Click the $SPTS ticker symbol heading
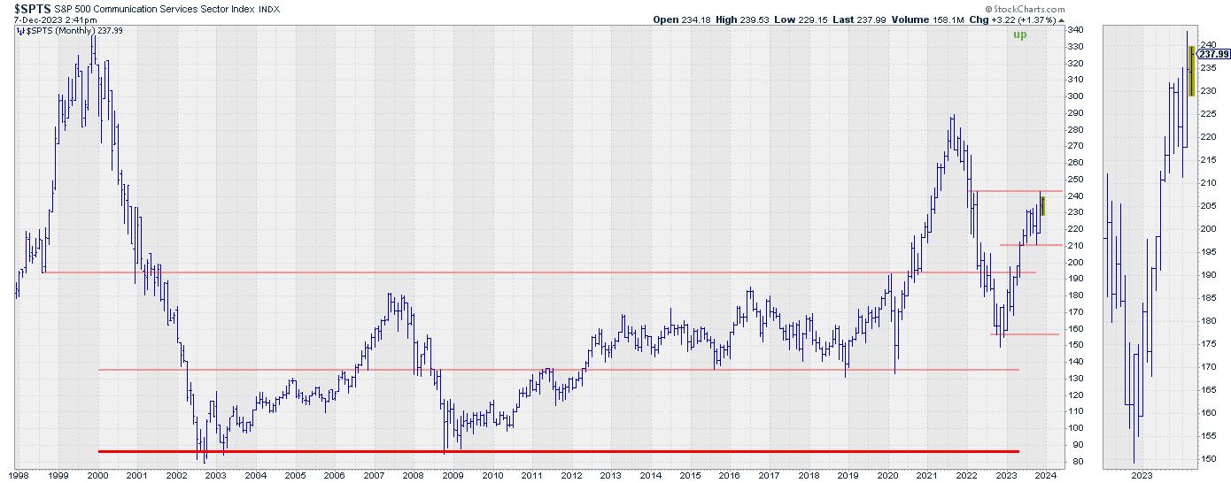 click(x=32, y=7)
